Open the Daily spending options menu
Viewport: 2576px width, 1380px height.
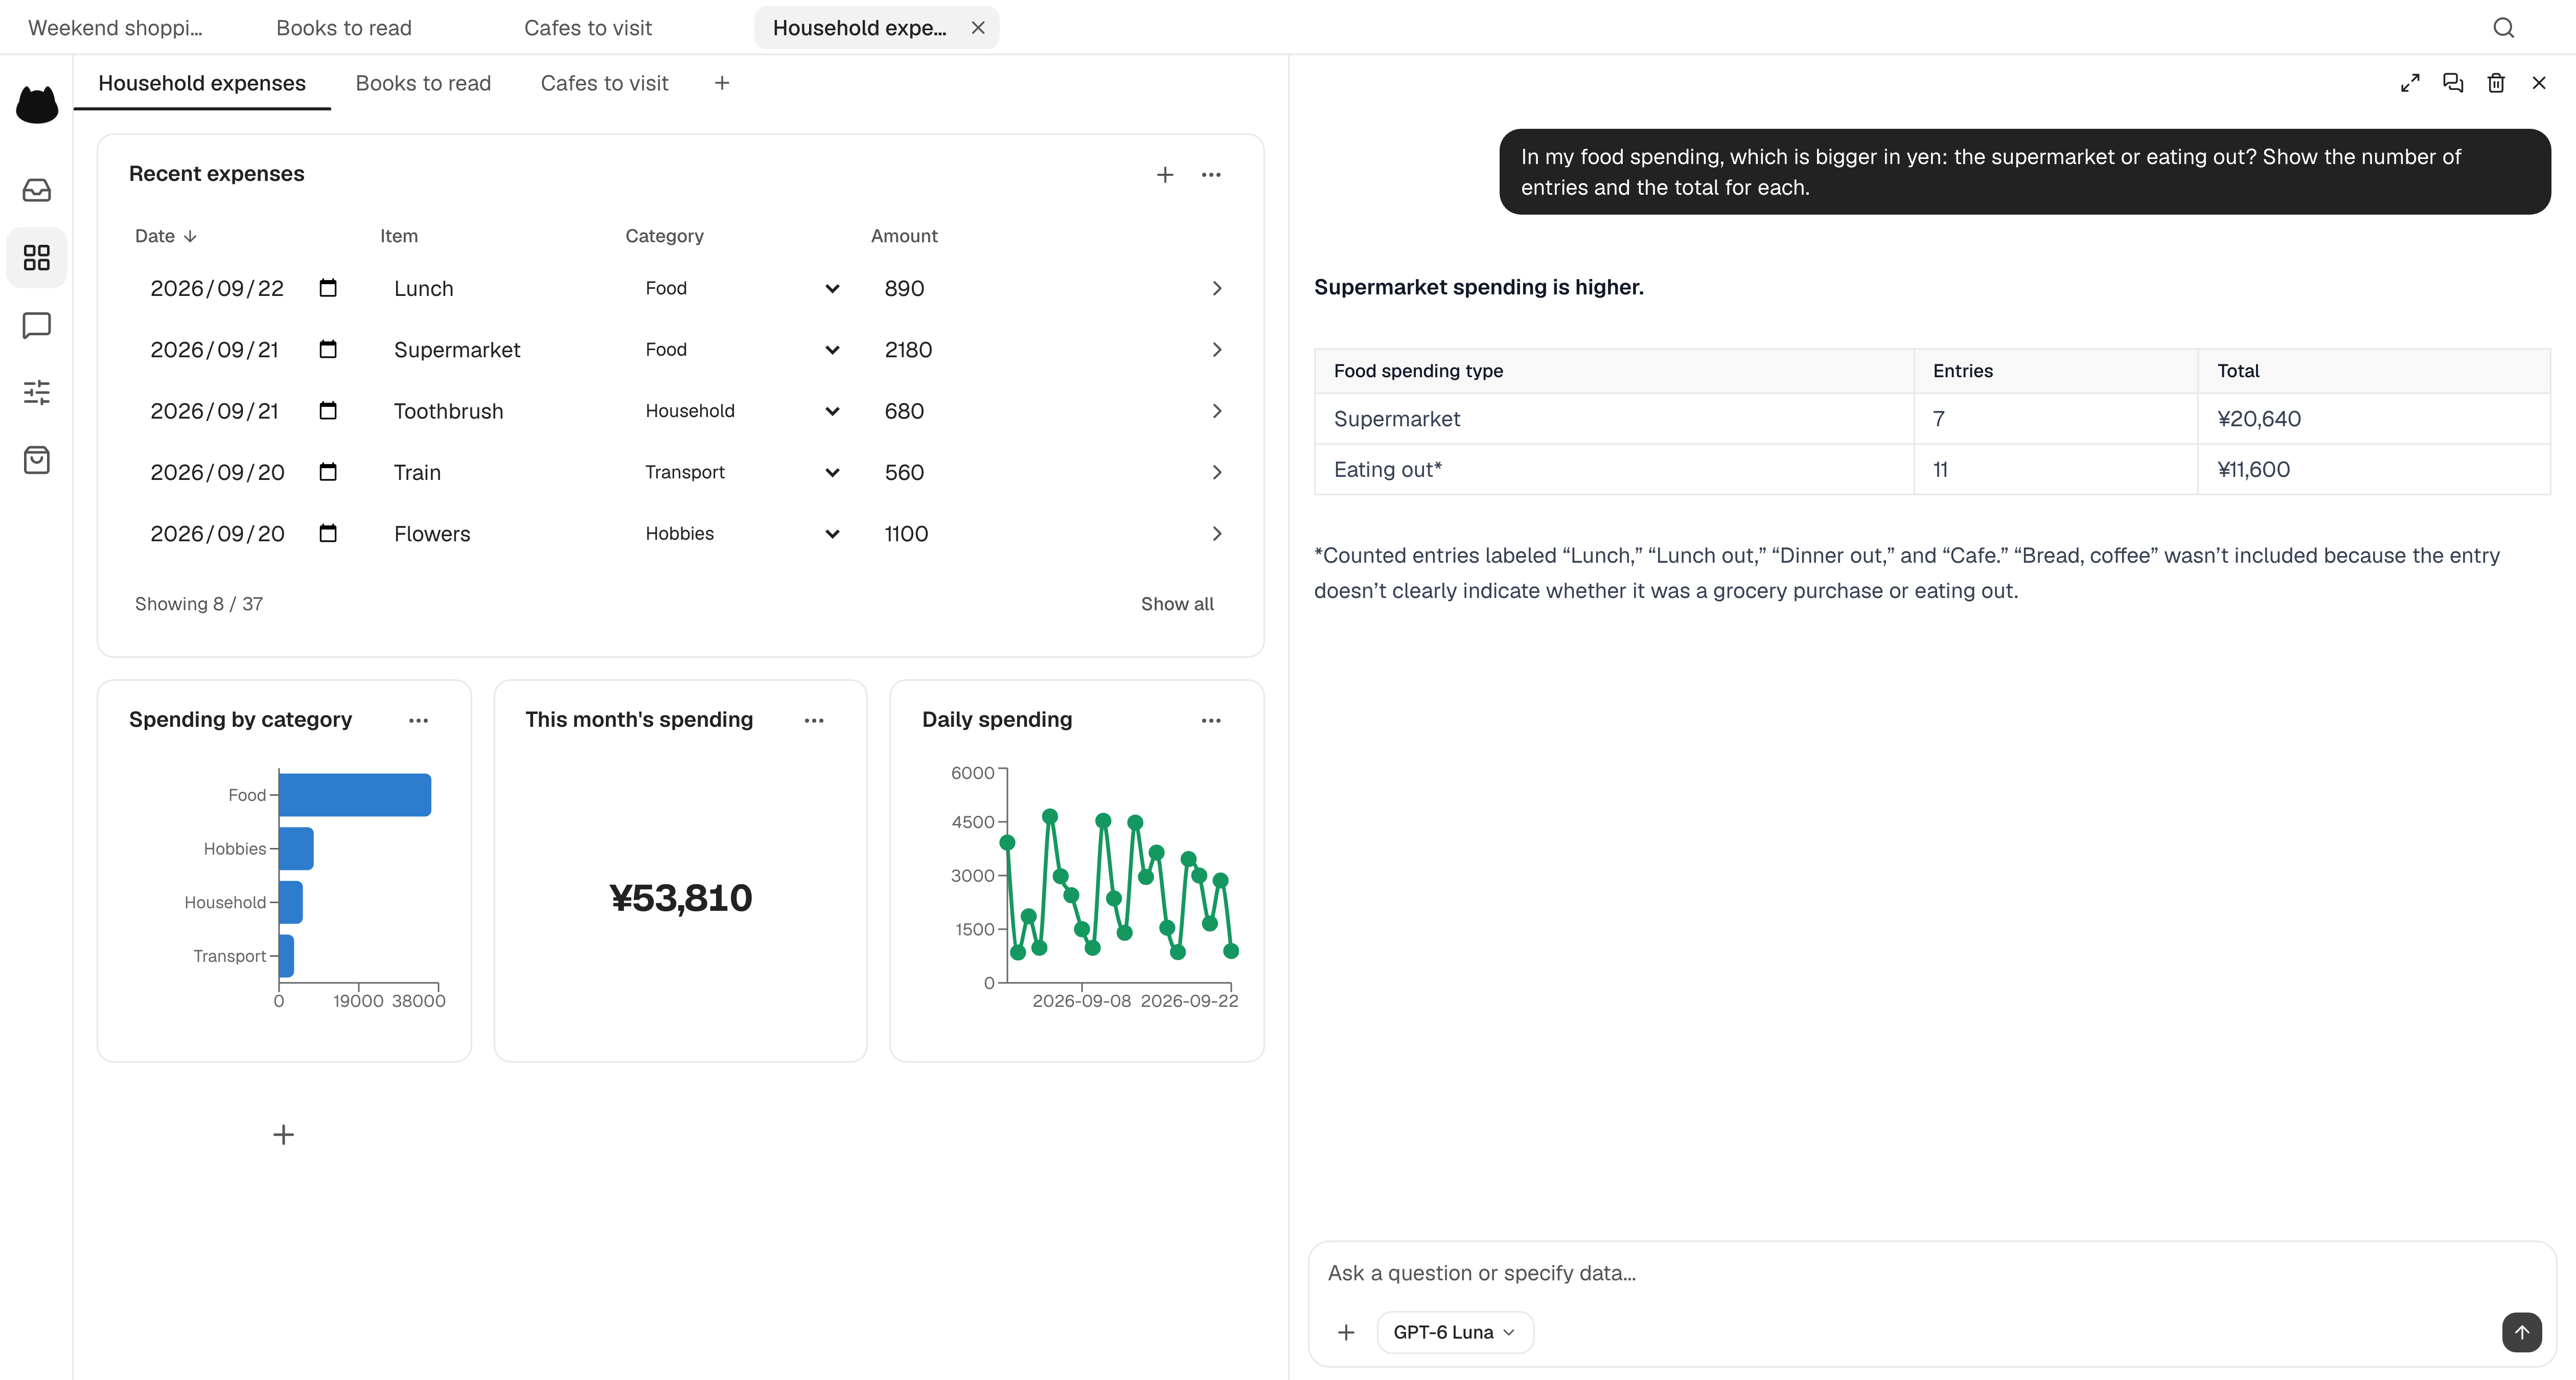coord(1211,720)
